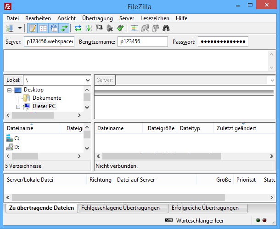Viewport: 280px width, 229px height.
Task: Disconnect from the current server icon
Action: (x=110, y=28)
